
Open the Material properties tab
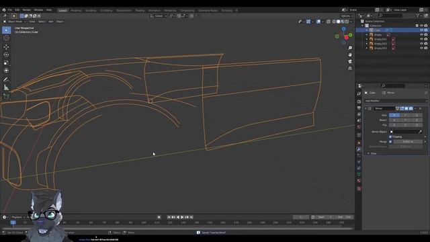click(359, 181)
